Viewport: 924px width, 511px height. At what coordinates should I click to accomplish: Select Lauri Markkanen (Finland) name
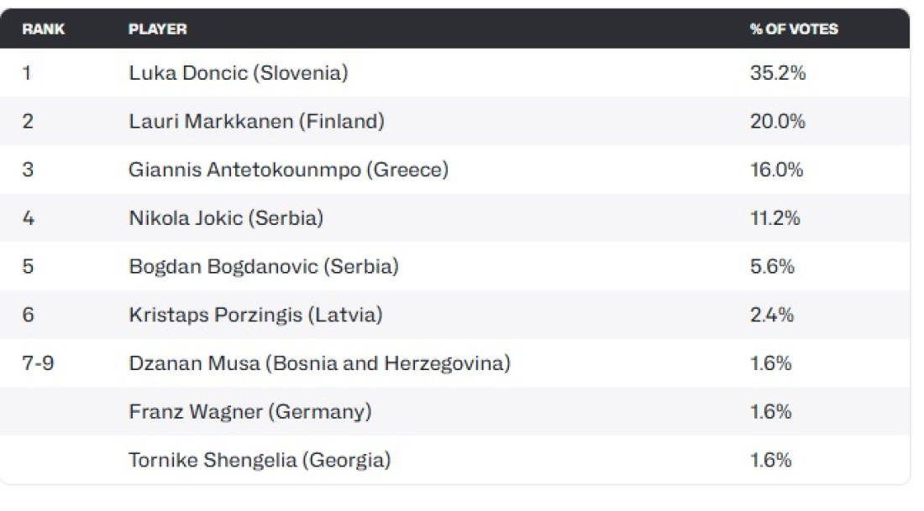point(256,122)
